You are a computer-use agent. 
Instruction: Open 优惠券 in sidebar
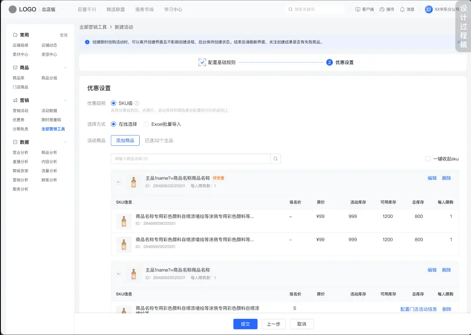(x=18, y=120)
